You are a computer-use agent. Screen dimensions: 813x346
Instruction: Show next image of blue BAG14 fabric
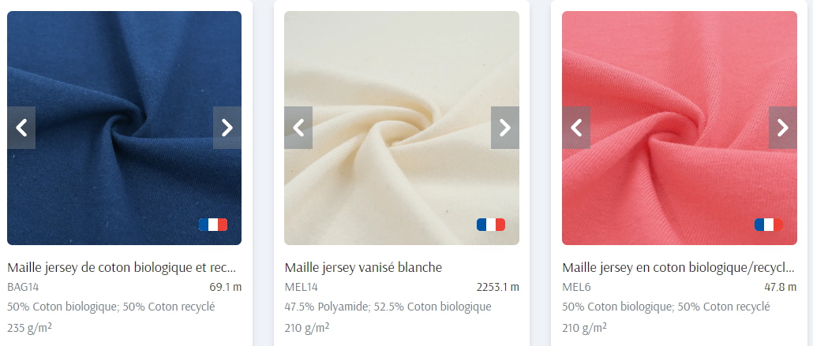[227, 128]
